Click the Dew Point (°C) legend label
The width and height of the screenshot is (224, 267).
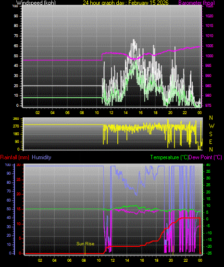(205, 157)
